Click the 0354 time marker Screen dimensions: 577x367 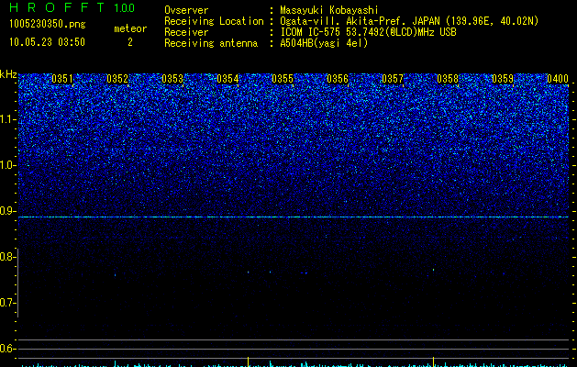(x=227, y=79)
